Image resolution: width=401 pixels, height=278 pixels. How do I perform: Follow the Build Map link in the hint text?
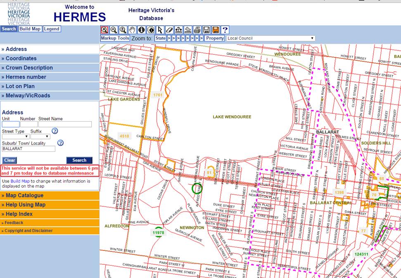pos(20,181)
